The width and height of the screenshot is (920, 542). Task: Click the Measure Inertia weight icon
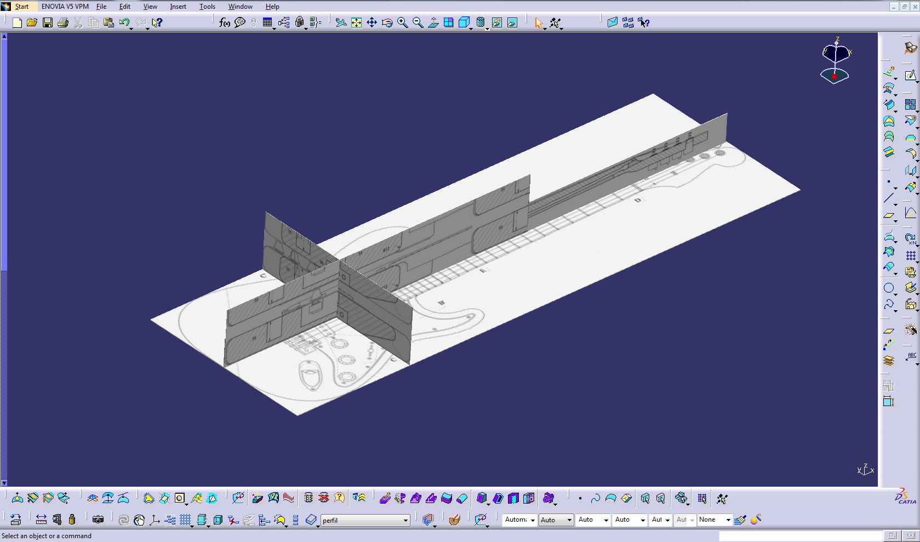[x=72, y=520]
